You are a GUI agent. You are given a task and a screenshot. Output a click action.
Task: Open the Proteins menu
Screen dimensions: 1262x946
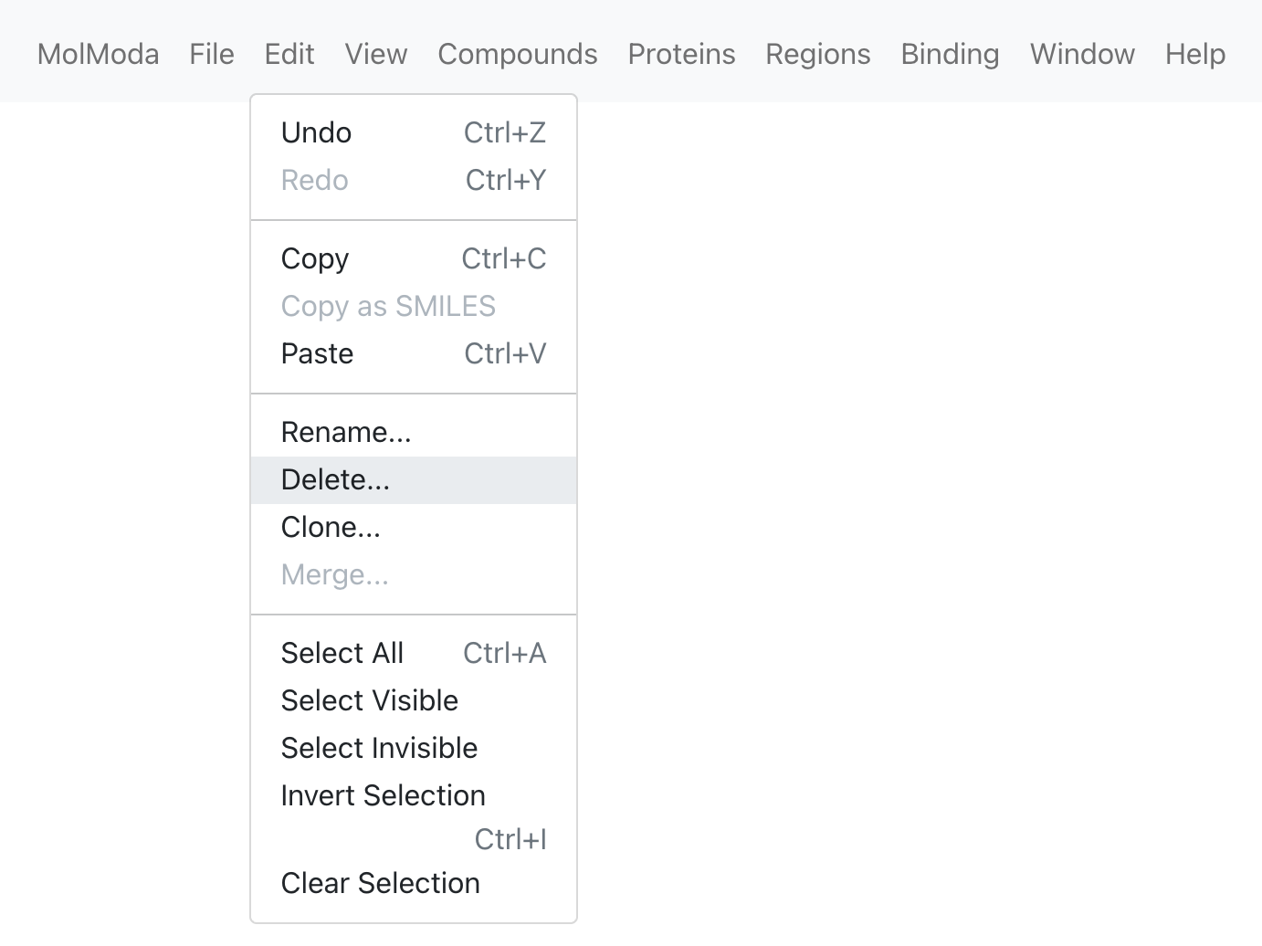pyautogui.click(x=681, y=54)
